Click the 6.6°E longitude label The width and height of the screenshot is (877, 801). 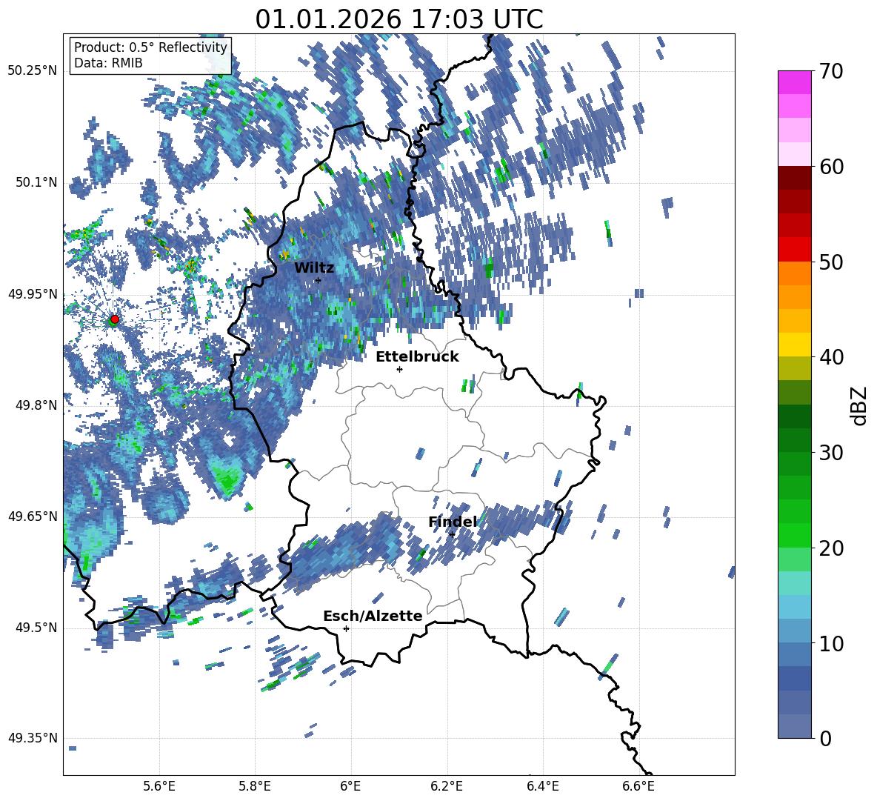(x=638, y=786)
